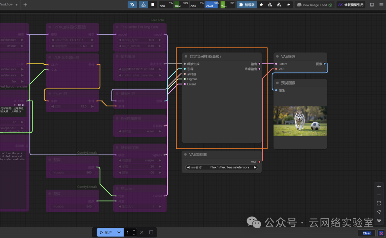386x238 pixels.
Task: Click the husky preview image thumbnail
Action: coord(300,121)
